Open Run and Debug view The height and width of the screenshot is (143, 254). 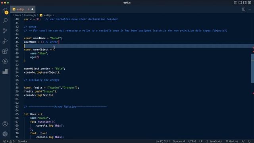(x=5, y=41)
